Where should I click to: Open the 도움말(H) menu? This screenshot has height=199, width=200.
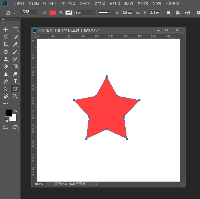tap(173, 3)
